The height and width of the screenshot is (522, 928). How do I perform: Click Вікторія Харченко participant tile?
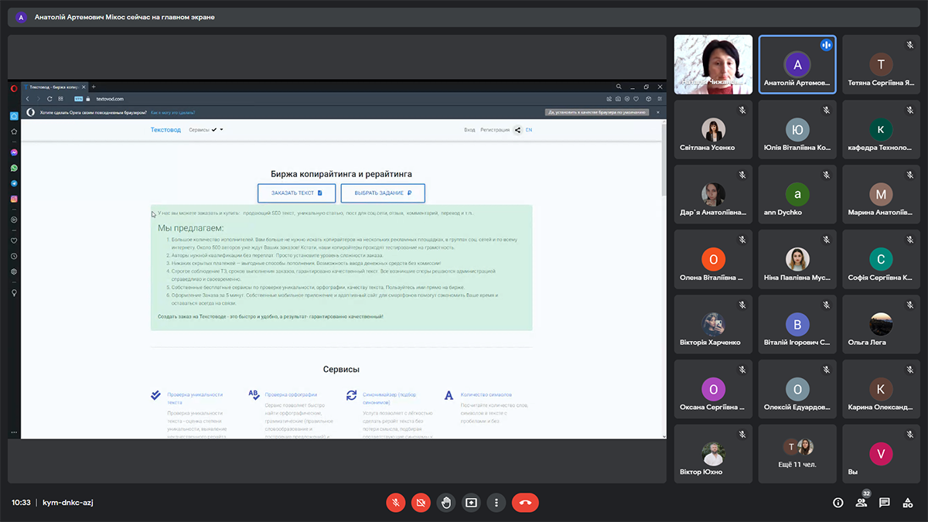pyautogui.click(x=714, y=324)
